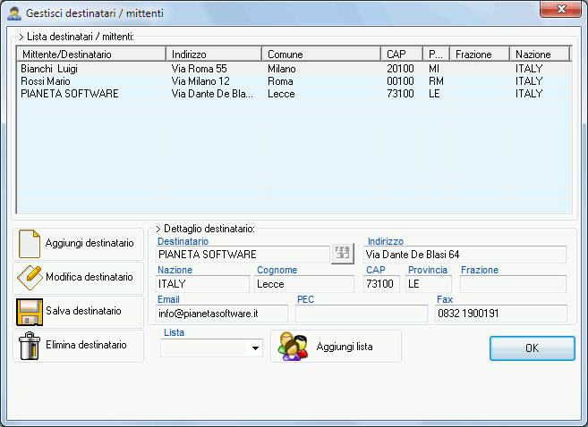Screen dimensions: 588x427
Task: Sort by Comune column header
Action: pyautogui.click(x=321, y=54)
